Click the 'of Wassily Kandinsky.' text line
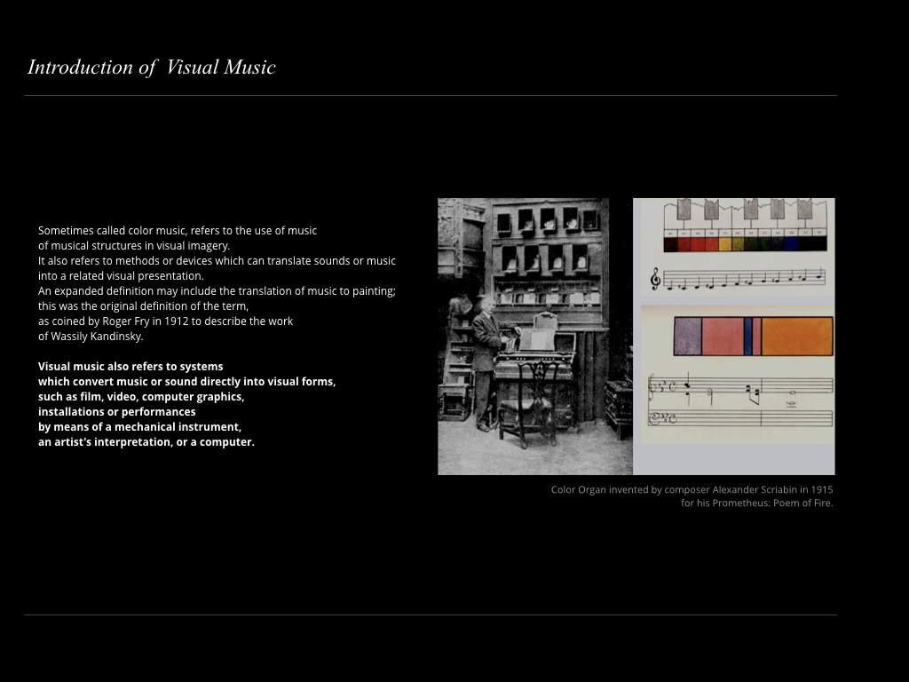The width and height of the screenshot is (909, 682). [91, 337]
